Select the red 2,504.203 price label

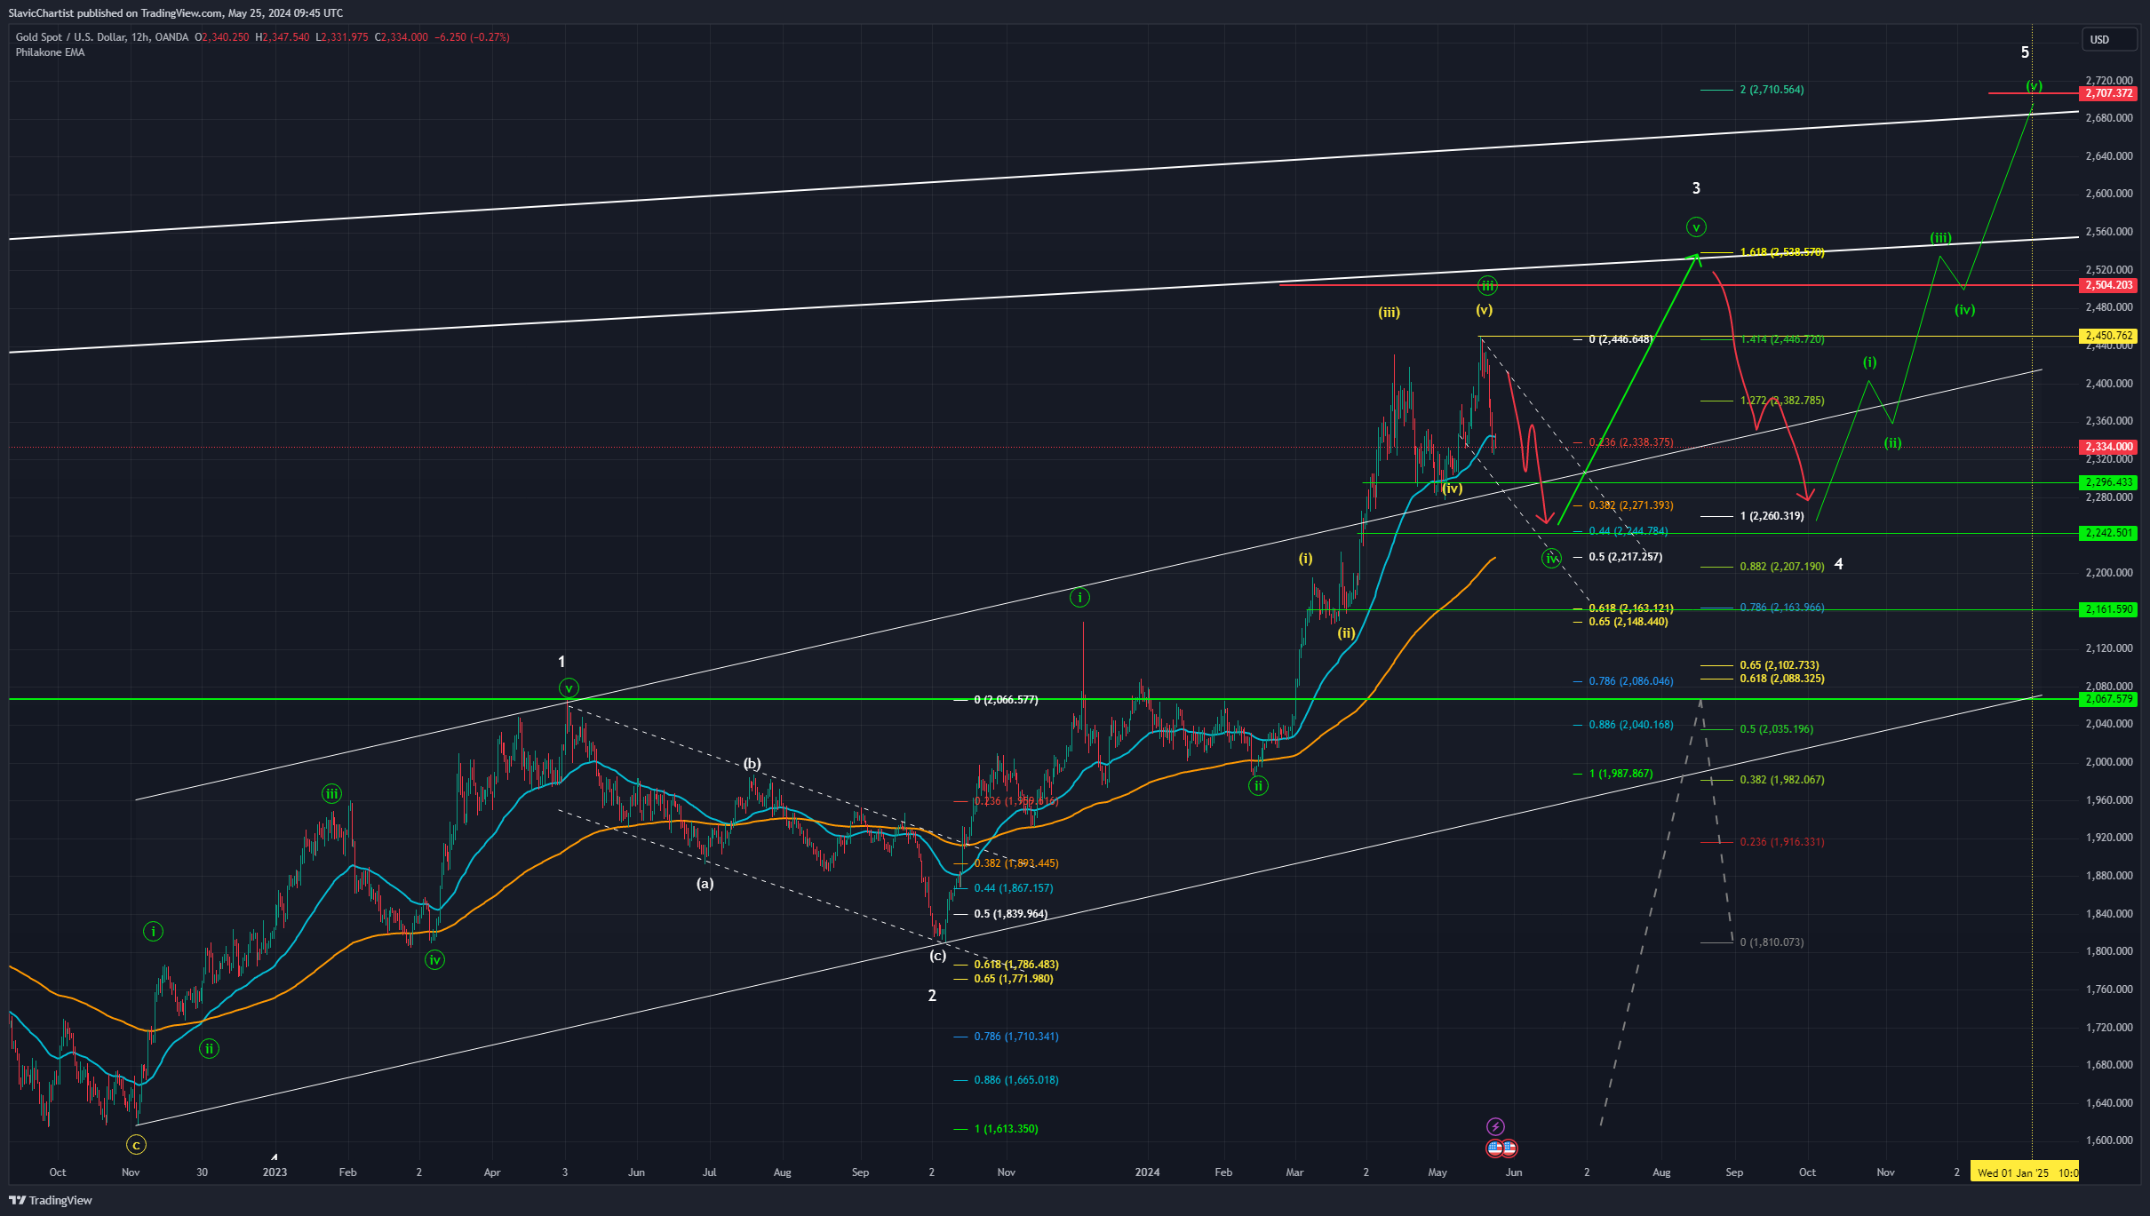point(2109,285)
